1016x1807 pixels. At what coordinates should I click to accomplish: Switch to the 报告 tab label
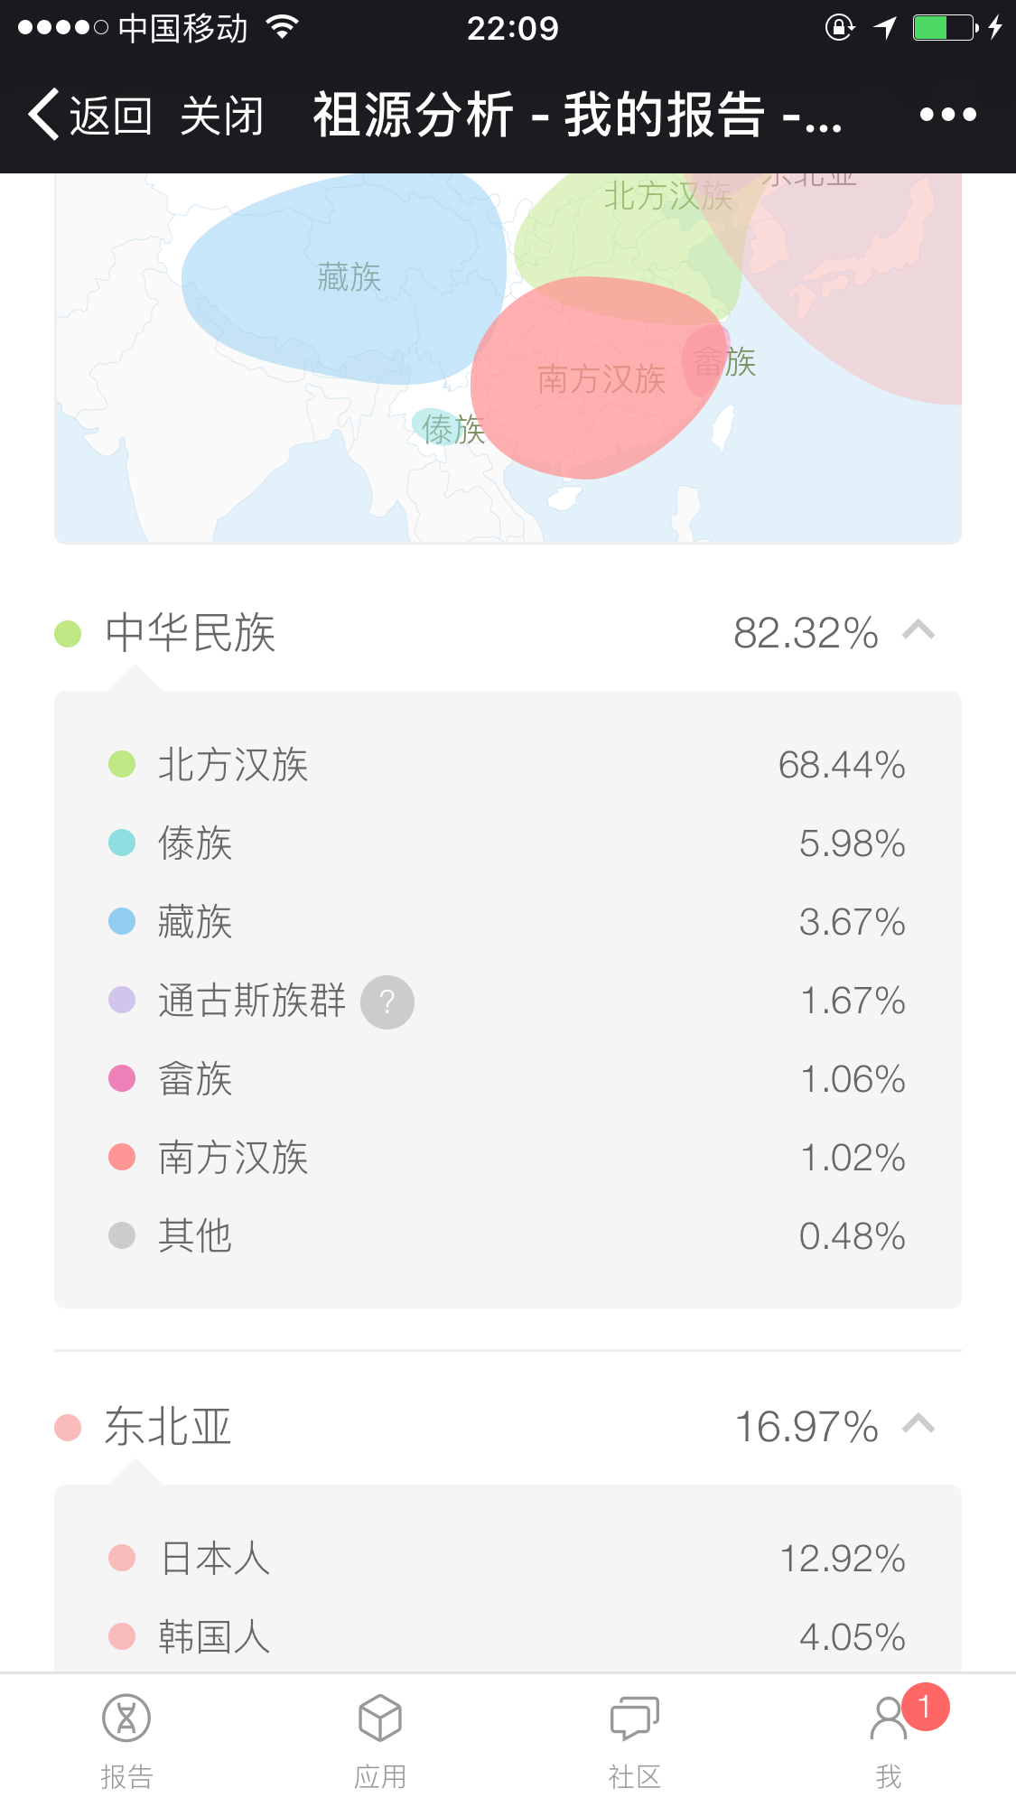(x=126, y=1776)
